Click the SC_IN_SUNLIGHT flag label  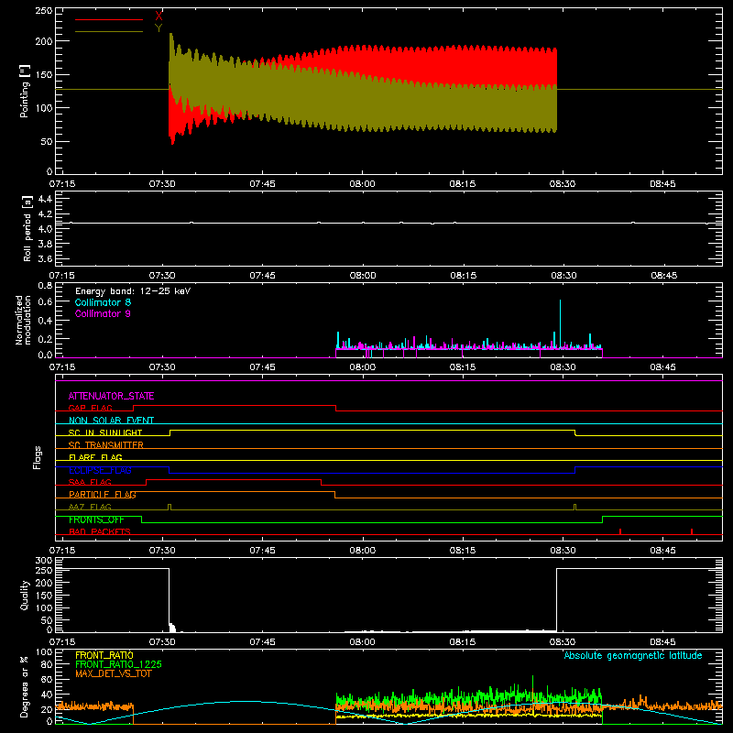105,432
